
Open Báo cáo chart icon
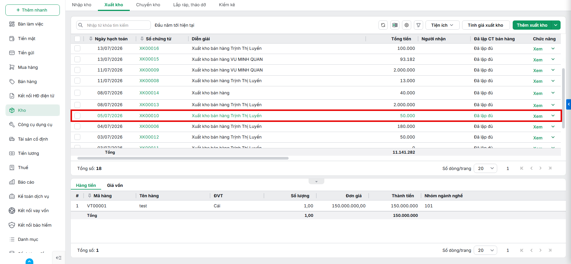click(x=12, y=182)
